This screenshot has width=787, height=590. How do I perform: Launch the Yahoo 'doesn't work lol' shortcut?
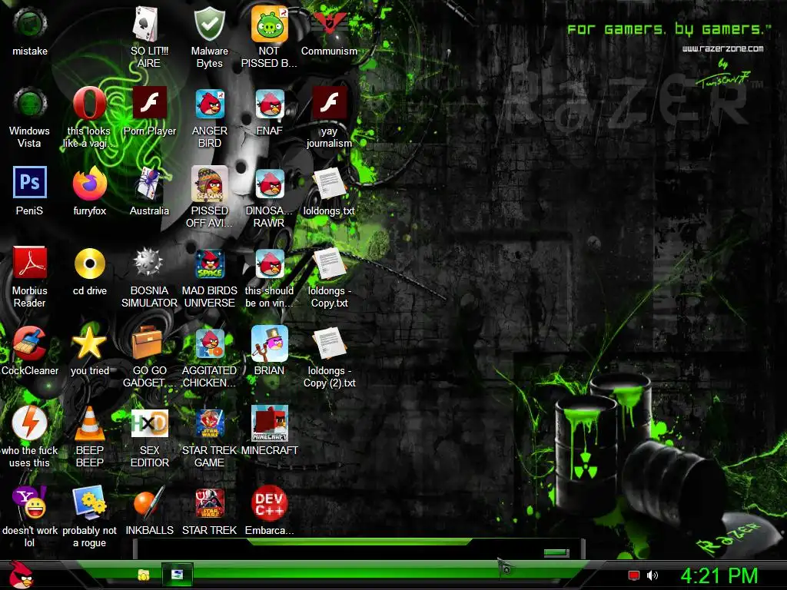(30, 516)
